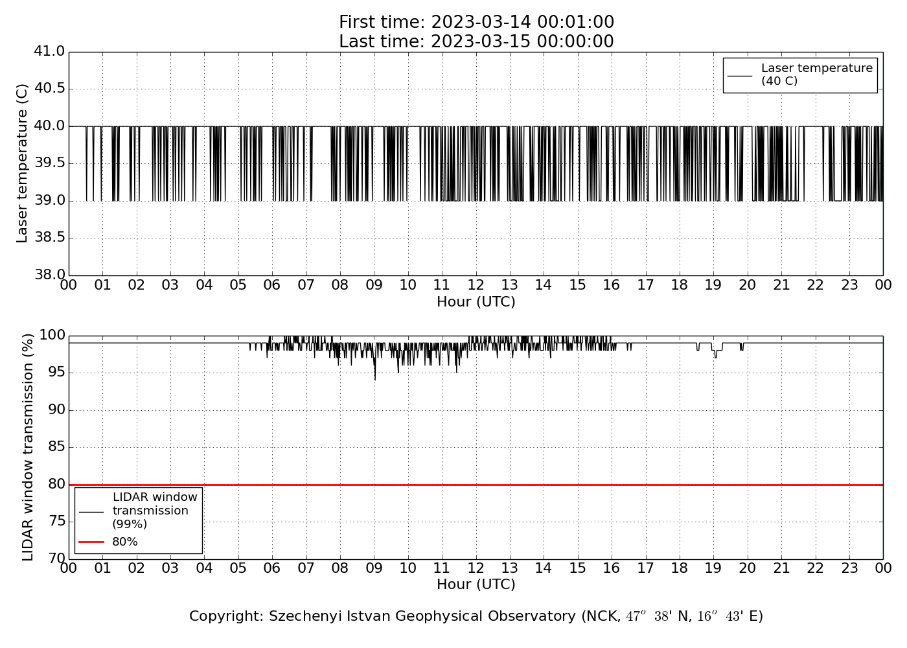This screenshot has height=648, width=907.
Task: Click the 38.5 tick on laser temperature axis
Action: tap(49, 238)
